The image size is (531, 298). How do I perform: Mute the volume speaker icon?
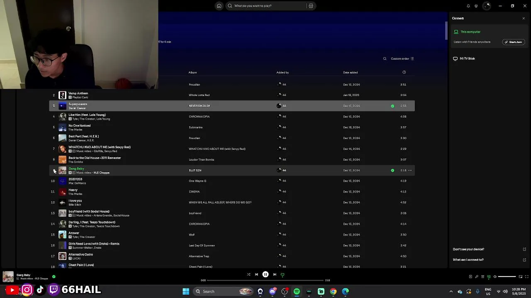[495, 276]
